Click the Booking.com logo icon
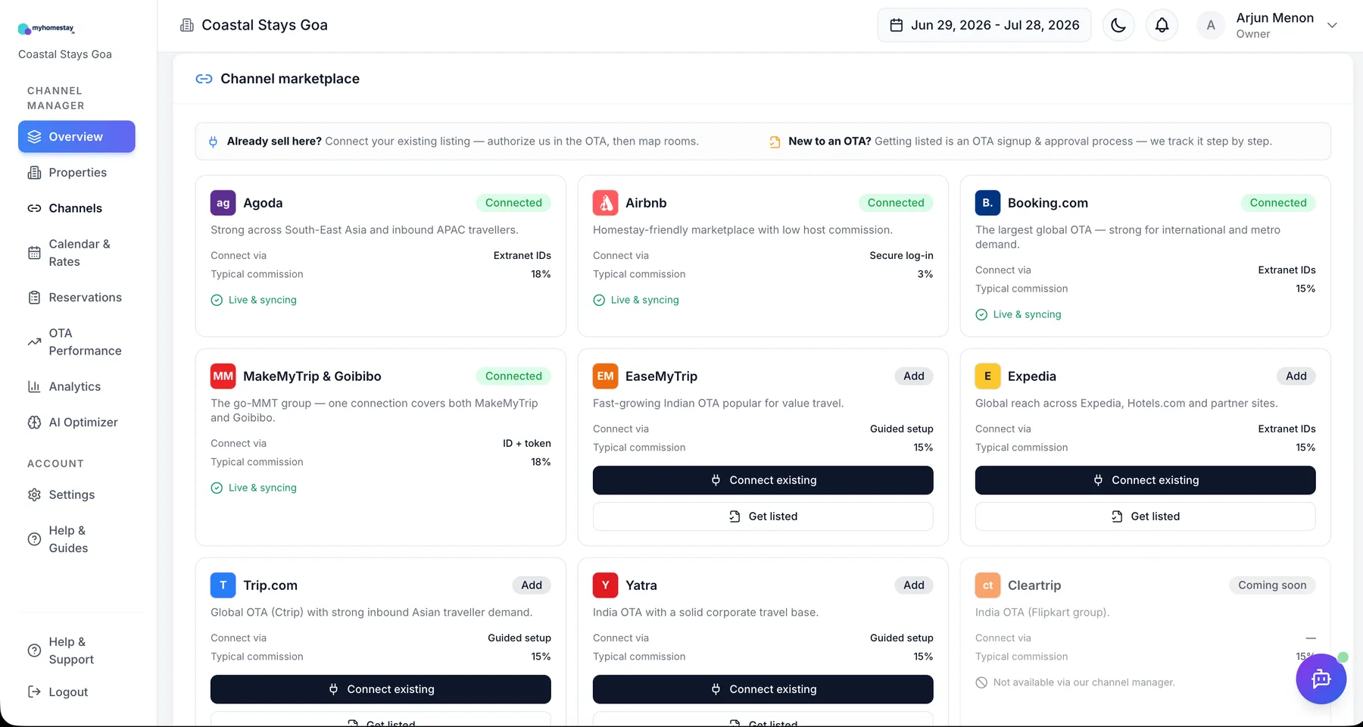Viewport: 1363px width, 727px height. coord(988,203)
